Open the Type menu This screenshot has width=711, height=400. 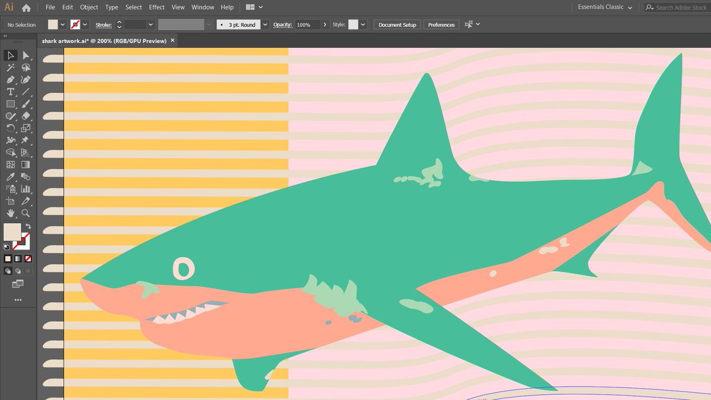click(111, 7)
